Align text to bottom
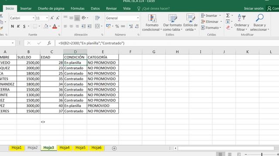This screenshot has height=156, width=279. pyautogui.click(x=77, y=18)
